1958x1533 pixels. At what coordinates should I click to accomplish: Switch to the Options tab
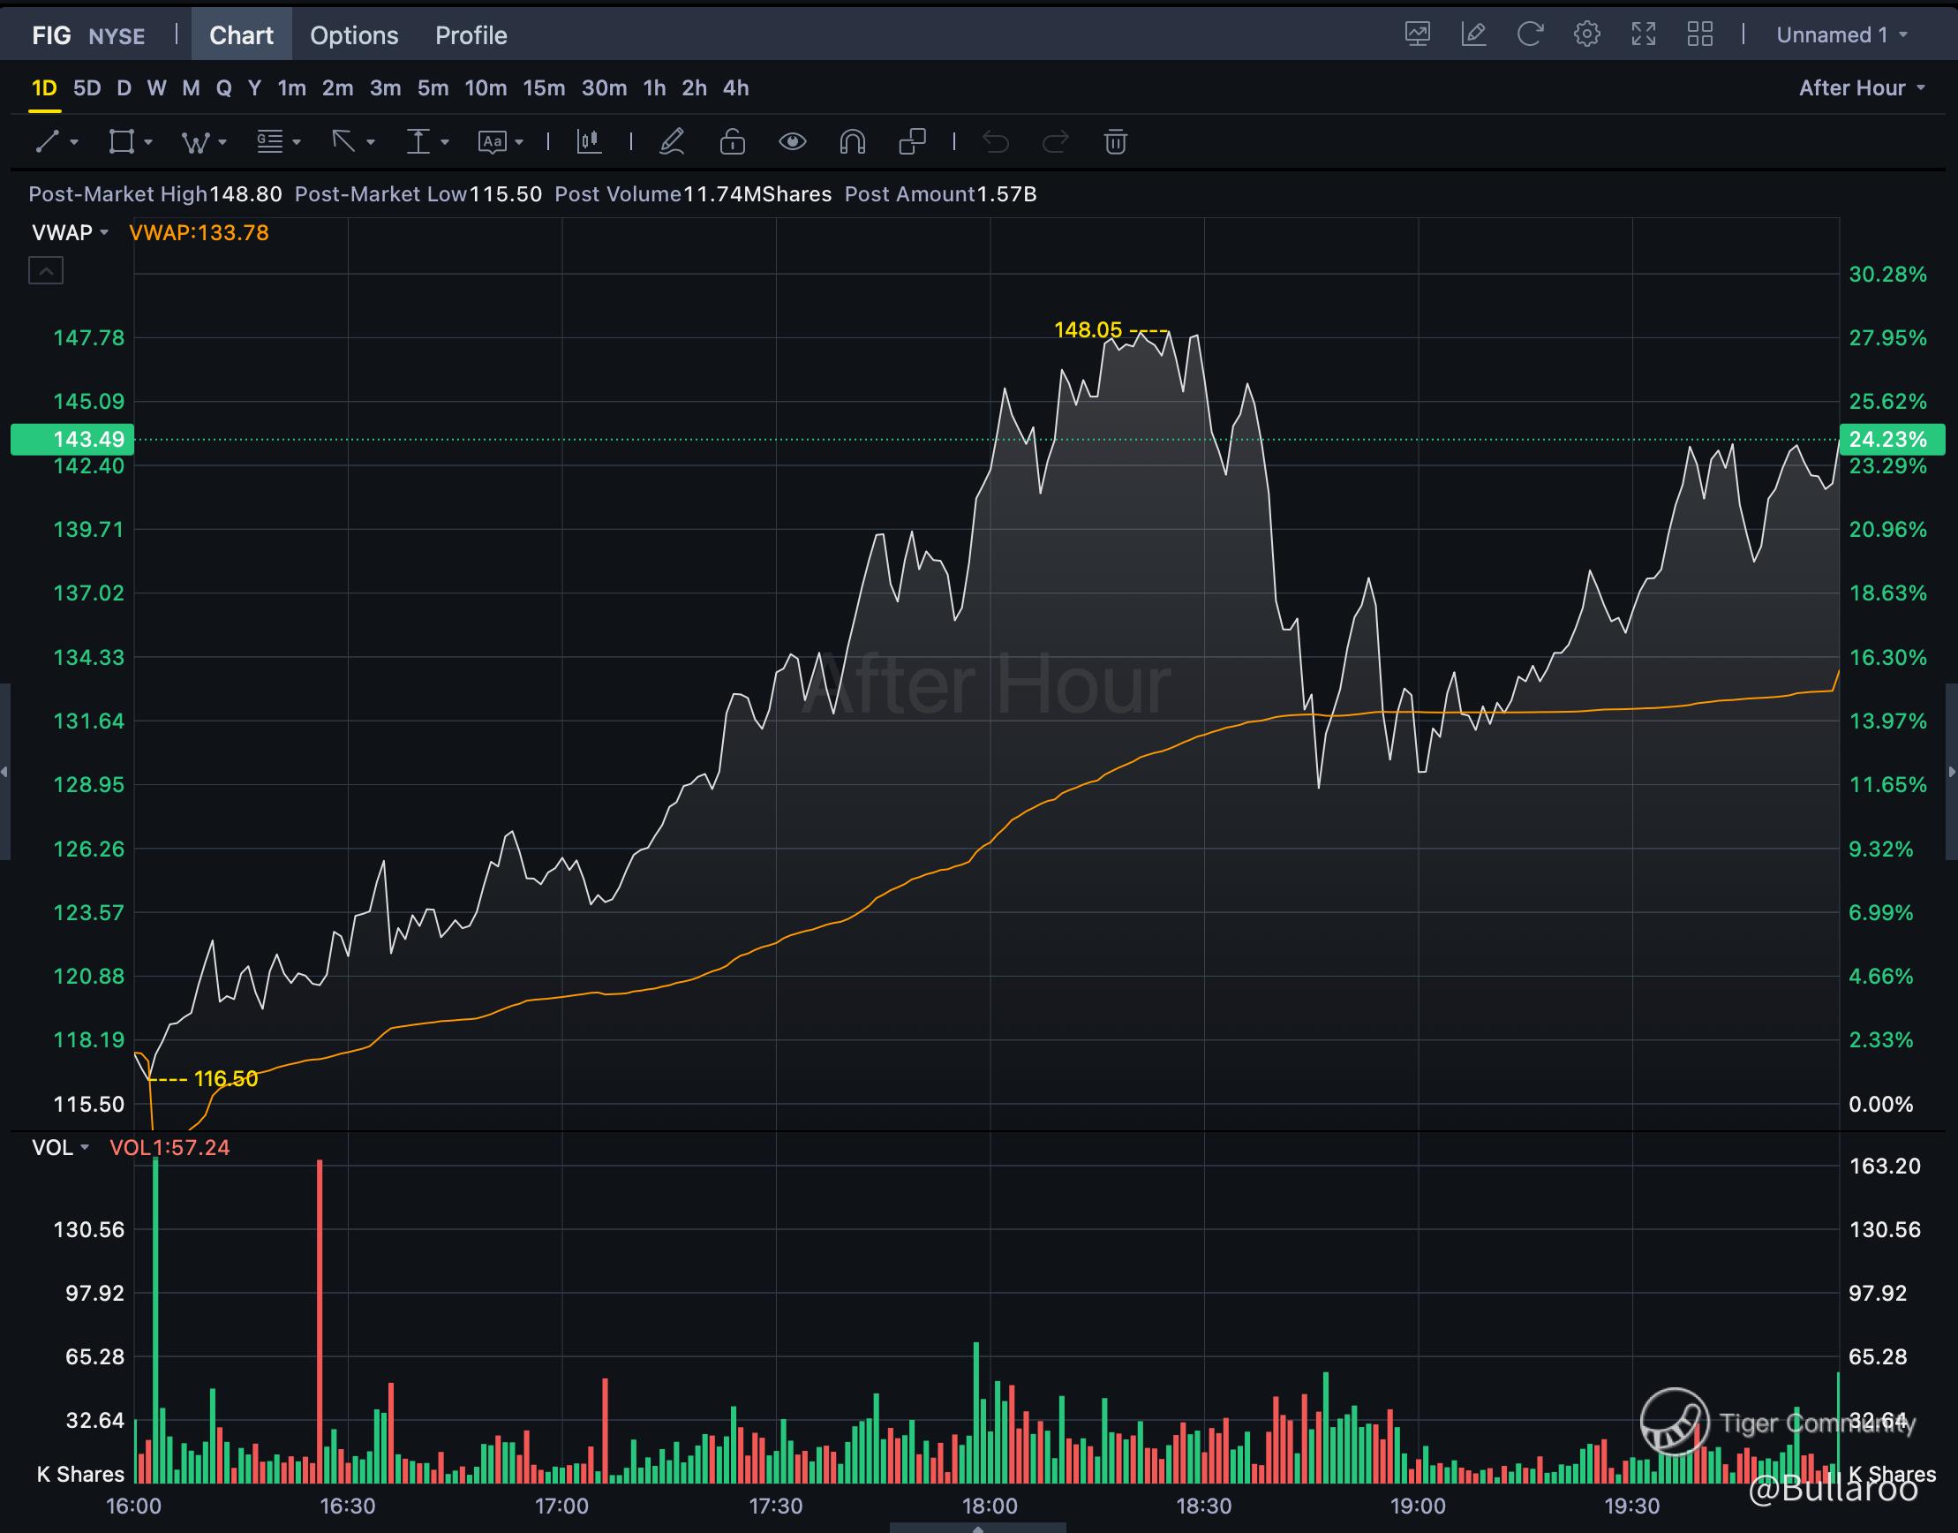pyautogui.click(x=354, y=35)
